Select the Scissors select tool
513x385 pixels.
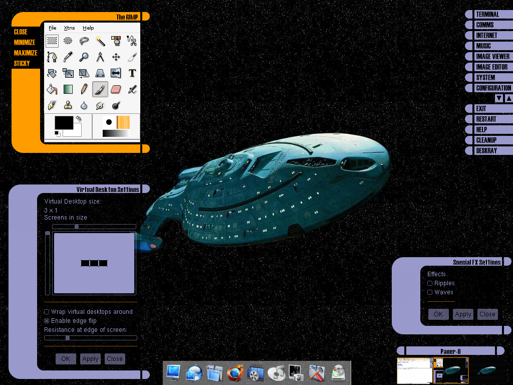tap(132, 41)
